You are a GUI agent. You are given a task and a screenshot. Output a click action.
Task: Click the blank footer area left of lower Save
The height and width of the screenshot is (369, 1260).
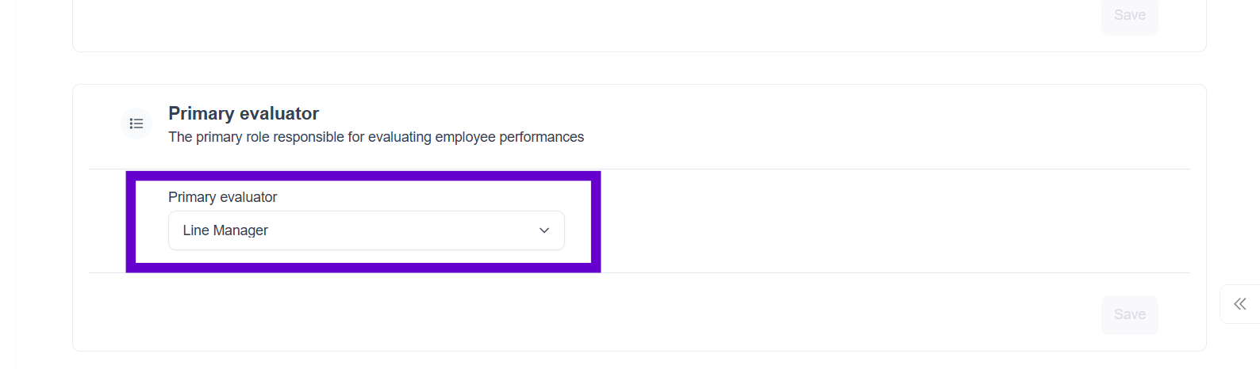coord(555,314)
